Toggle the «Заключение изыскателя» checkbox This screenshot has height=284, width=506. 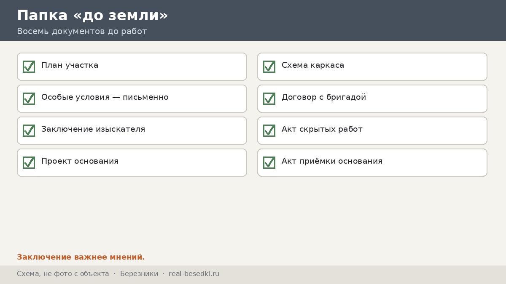pos(29,130)
